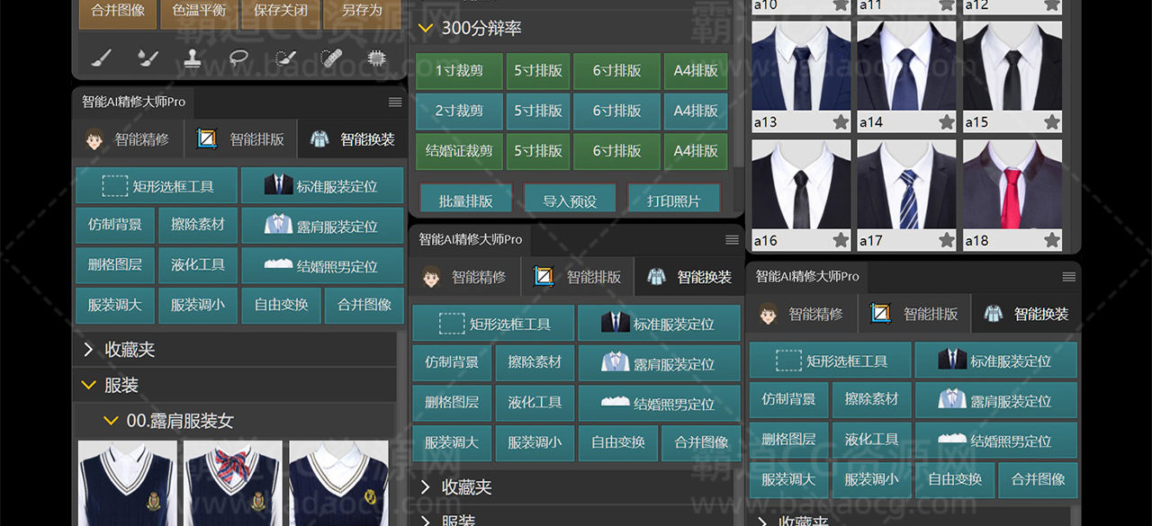The width and height of the screenshot is (1152, 526).
Task: Pick the Quick Selection brush icon
Action: [284, 58]
